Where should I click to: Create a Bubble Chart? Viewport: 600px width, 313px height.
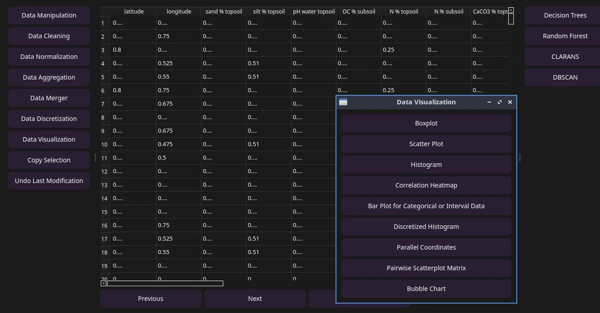click(426, 289)
